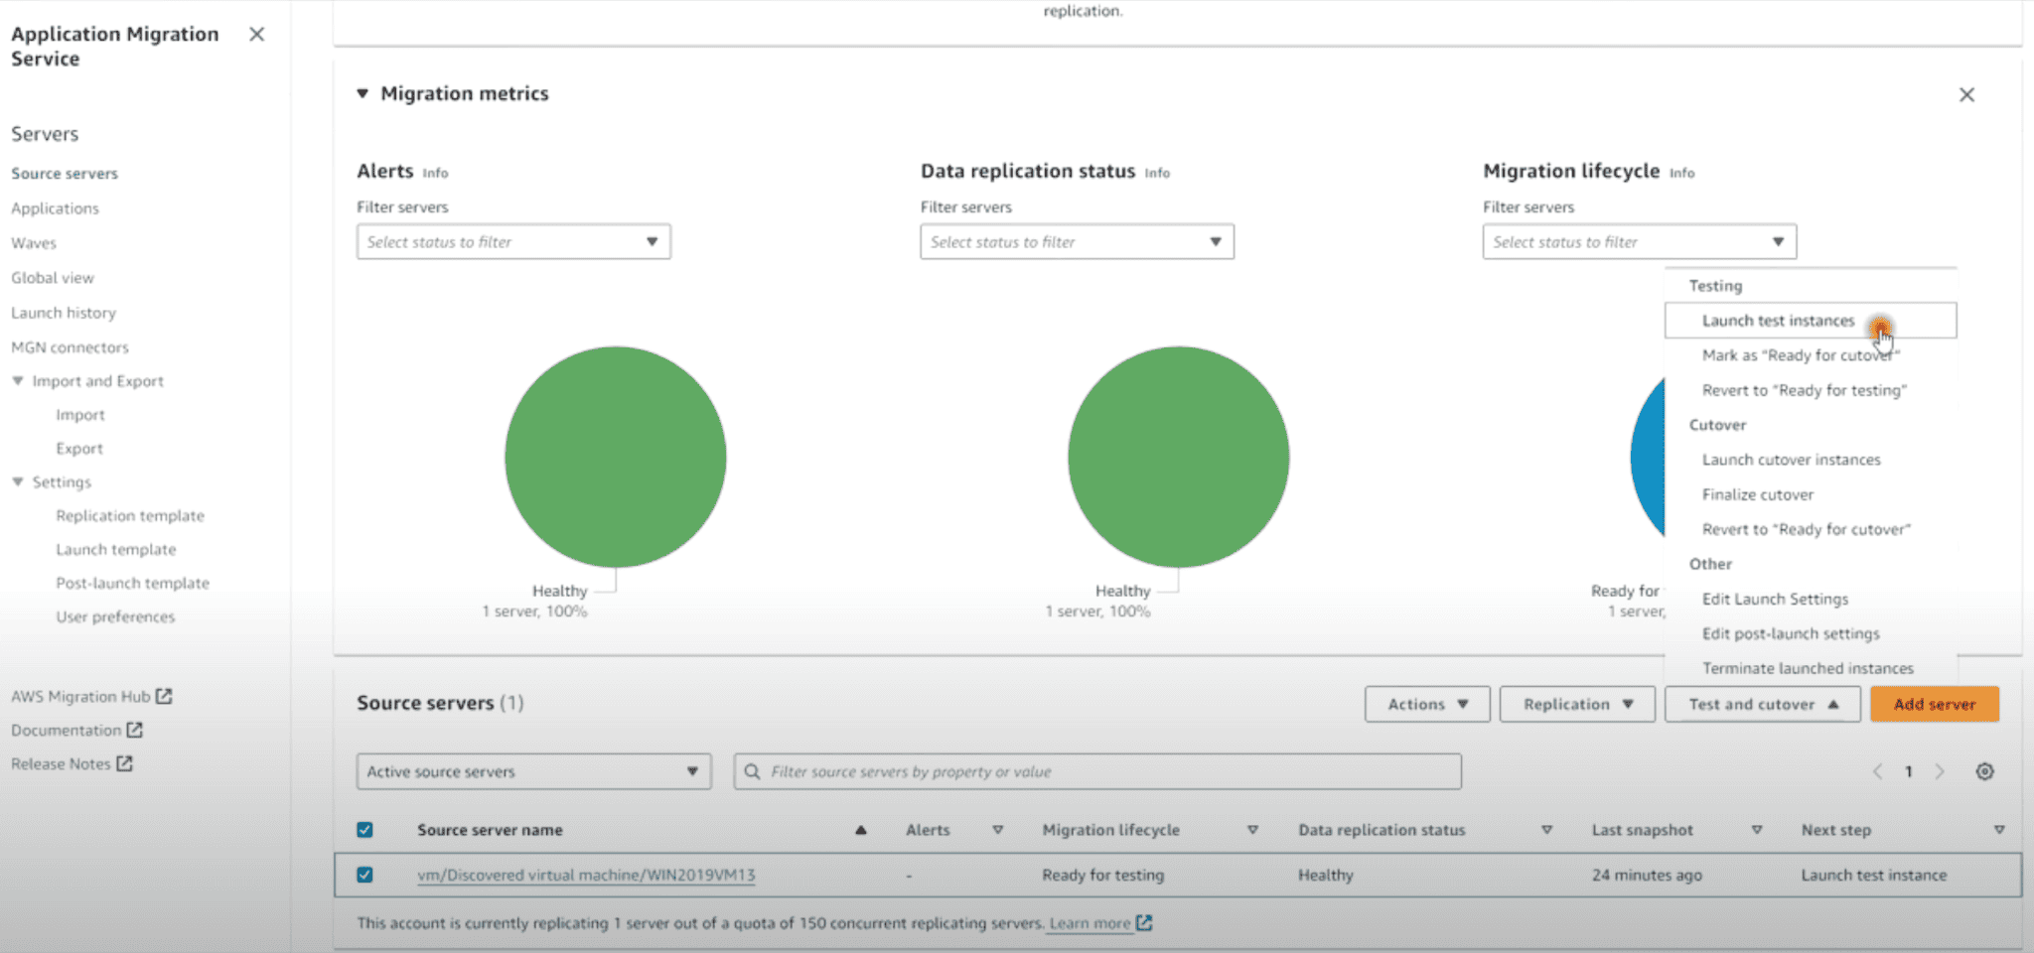Follow the Learn more link
Image resolution: width=2034 pixels, height=953 pixels.
coord(1090,923)
